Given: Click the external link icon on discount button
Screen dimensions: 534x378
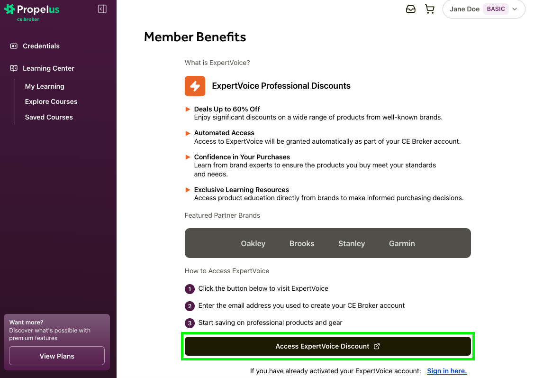Looking at the screenshot, I should point(377,346).
